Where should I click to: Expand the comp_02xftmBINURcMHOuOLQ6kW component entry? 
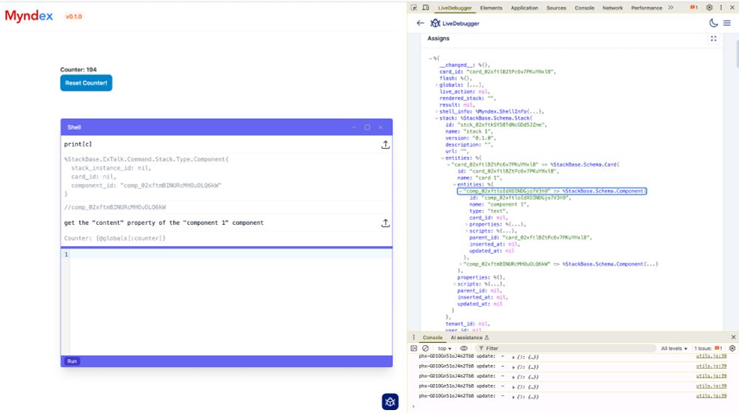pos(460,264)
